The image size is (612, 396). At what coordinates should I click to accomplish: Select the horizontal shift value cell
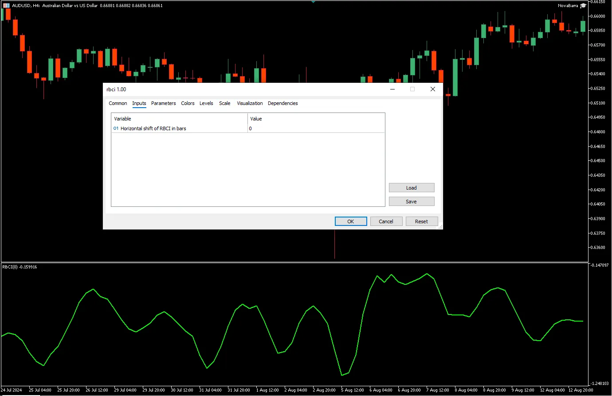[316, 128]
